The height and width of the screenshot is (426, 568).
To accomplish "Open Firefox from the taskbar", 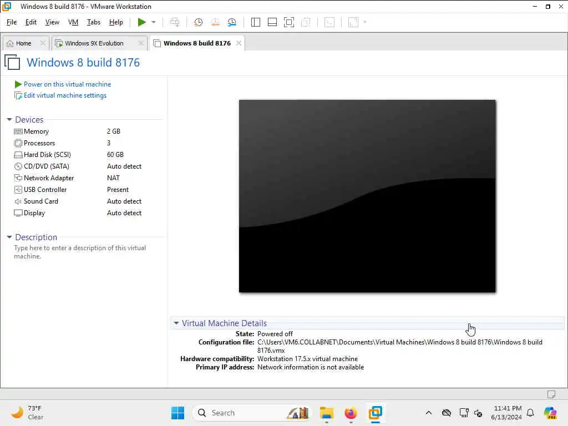I will [351, 413].
